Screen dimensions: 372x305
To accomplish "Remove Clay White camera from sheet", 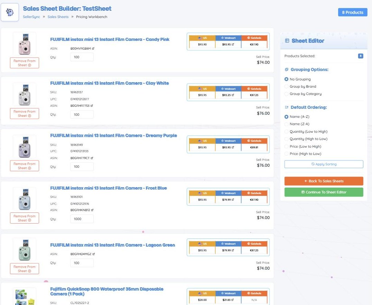I will (x=25, y=113).
